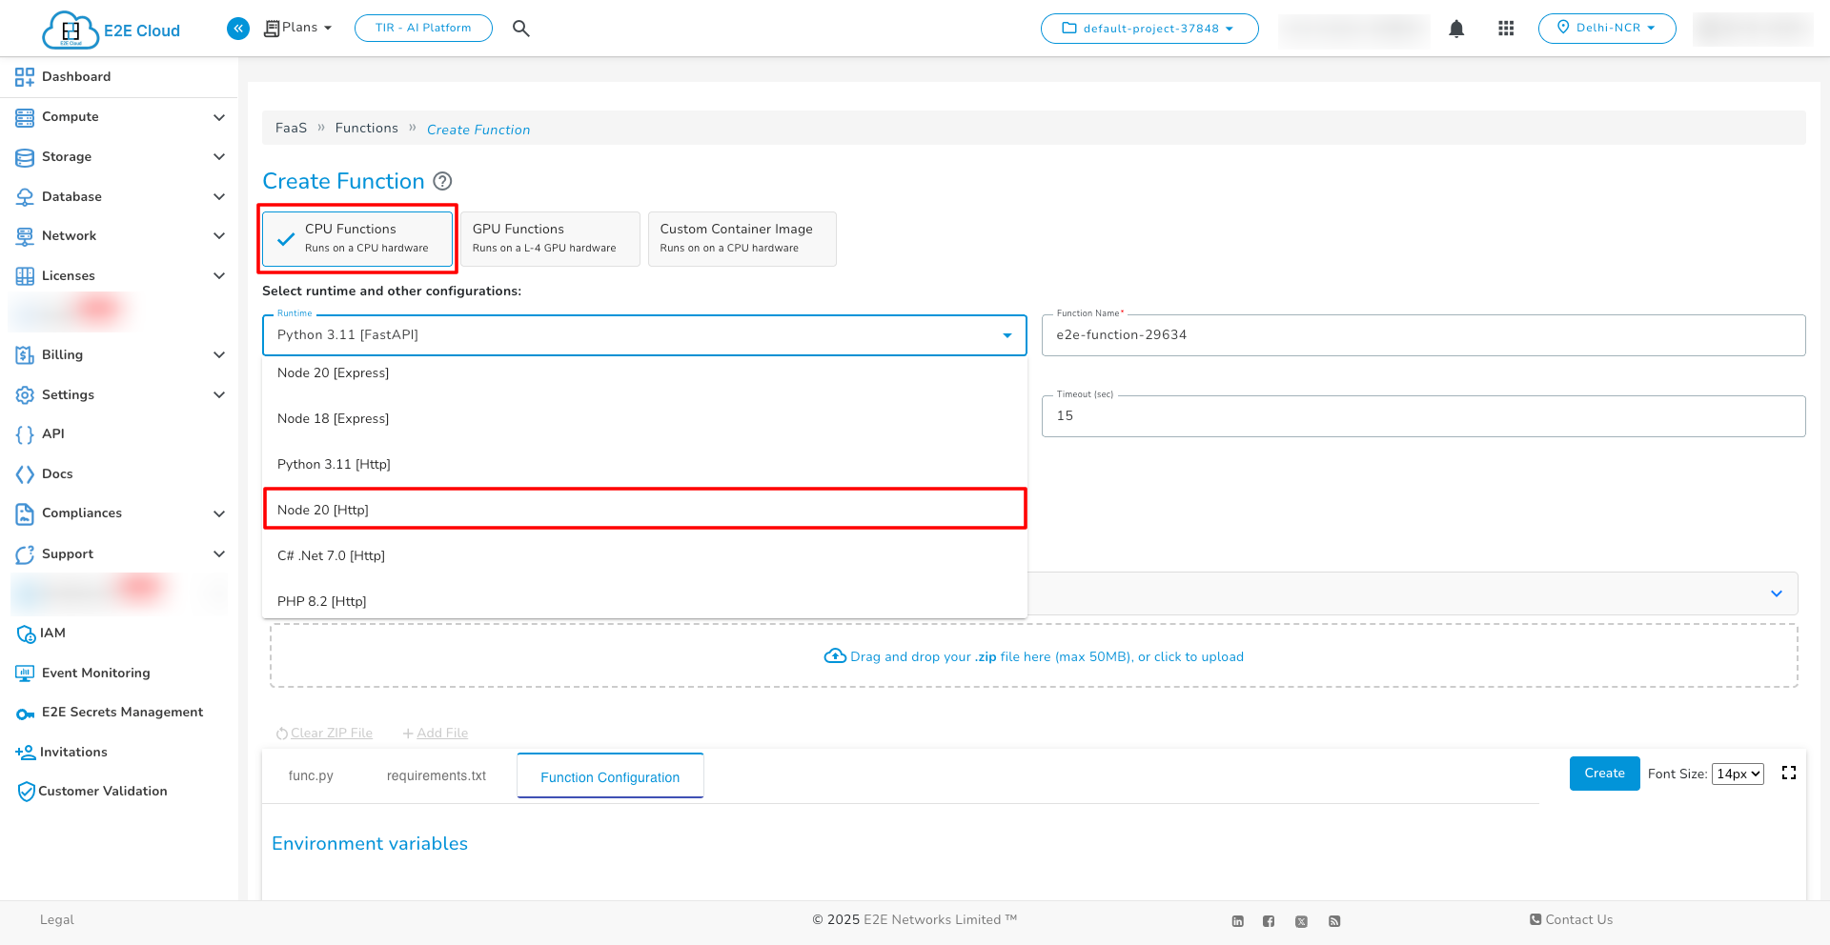Click the Compute server icon
This screenshot has height=945, width=1830.
pos(25,117)
